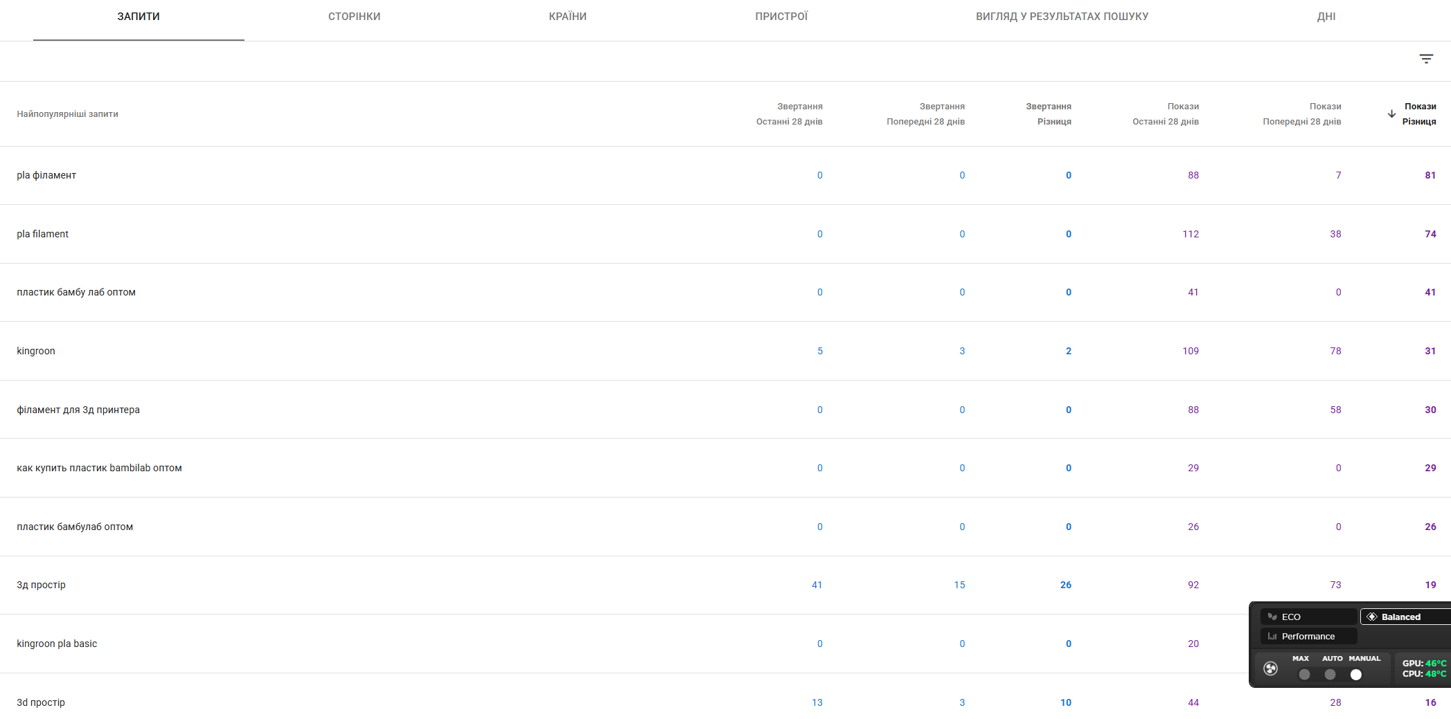The image size is (1451, 719).
Task: Click clicks value 41 for 3д простір
Action: point(817,585)
